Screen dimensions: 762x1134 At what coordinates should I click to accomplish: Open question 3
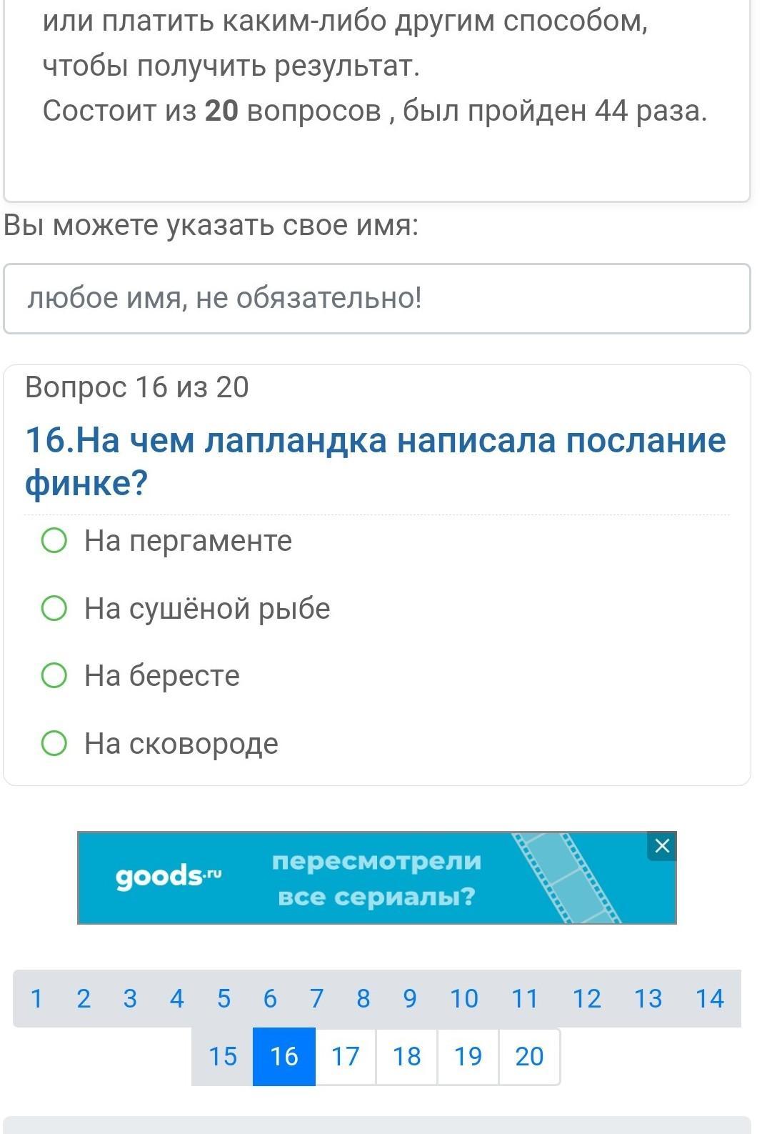point(130,998)
